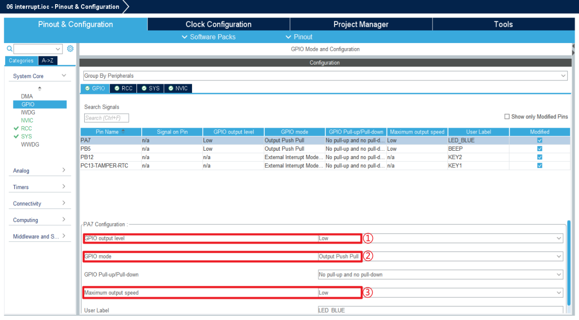Click the search magnifier icon in sidebar
Viewport: 579px width, 320px height.
coord(9,49)
